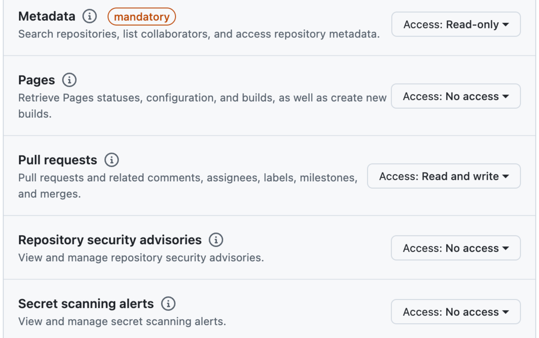Expand the Pages access dropdown

coord(456,96)
